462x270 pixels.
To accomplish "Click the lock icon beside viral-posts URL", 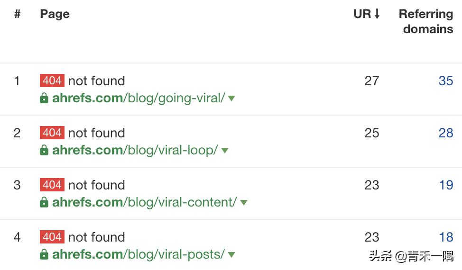I will click(44, 254).
